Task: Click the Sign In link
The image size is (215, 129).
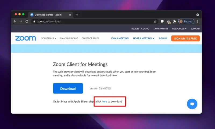Action: [163, 38]
